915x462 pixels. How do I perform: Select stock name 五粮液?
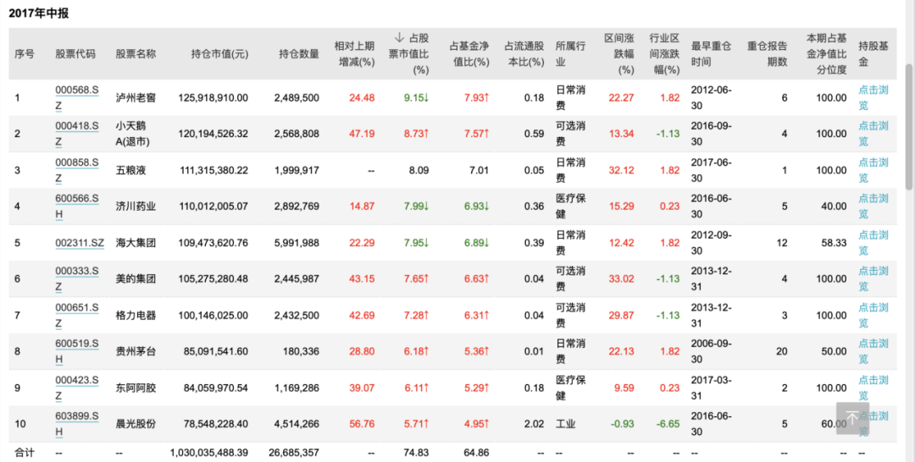130,170
